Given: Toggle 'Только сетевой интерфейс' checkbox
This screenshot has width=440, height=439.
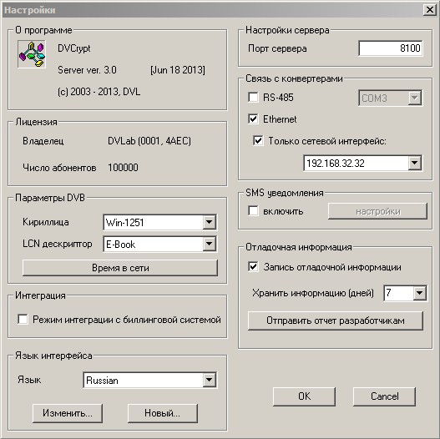Looking at the screenshot, I should (258, 140).
